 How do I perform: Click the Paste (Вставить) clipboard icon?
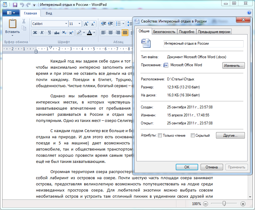[13, 24]
